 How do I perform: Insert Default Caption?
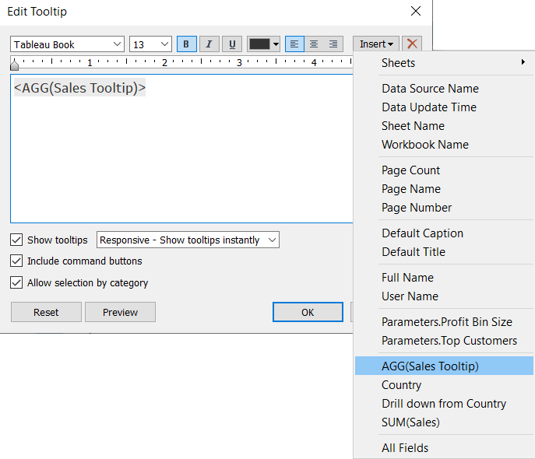pyautogui.click(x=444, y=233)
